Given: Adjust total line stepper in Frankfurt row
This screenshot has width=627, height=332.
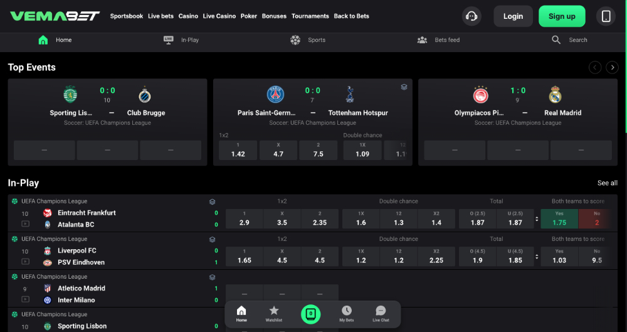Looking at the screenshot, I should tap(537, 219).
